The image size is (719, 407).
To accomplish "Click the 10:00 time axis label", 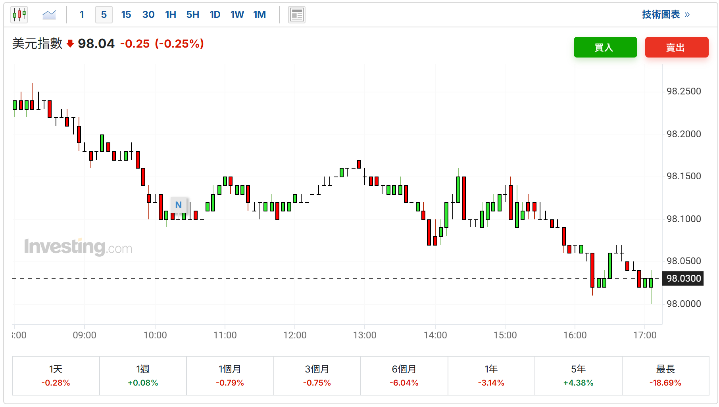I will (x=155, y=335).
